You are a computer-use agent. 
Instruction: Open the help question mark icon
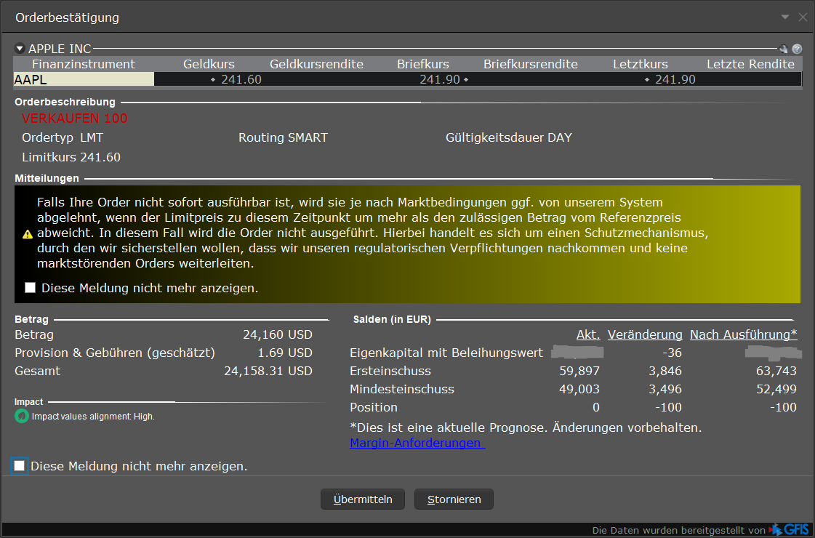click(797, 49)
